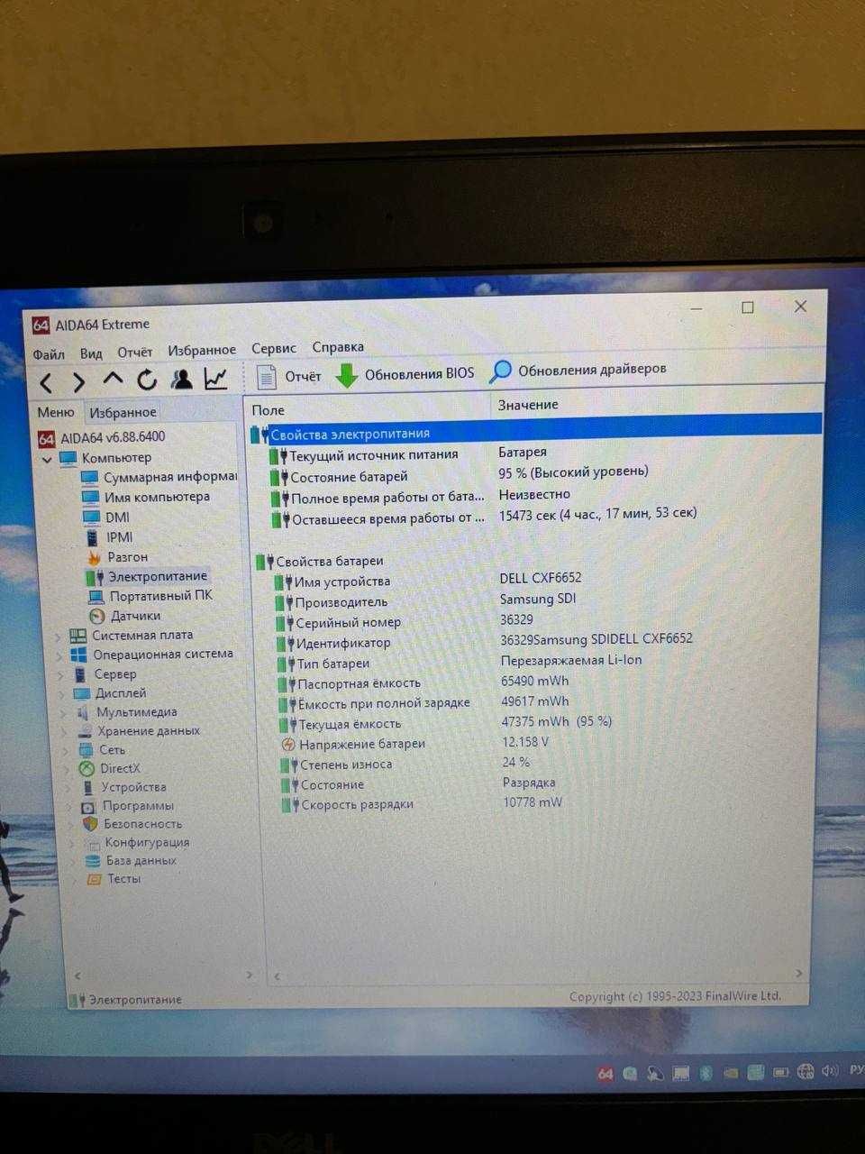Click the Отчёт report page icon in toolbar
This screenshot has width=865, height=1154.
[266, 376]
